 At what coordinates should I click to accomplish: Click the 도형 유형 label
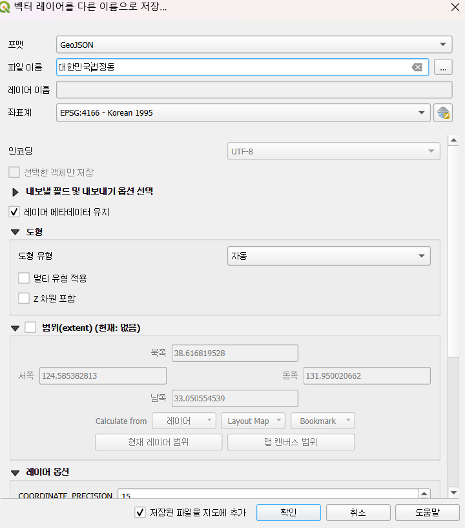pyautogui.click(x=36, y=256)
